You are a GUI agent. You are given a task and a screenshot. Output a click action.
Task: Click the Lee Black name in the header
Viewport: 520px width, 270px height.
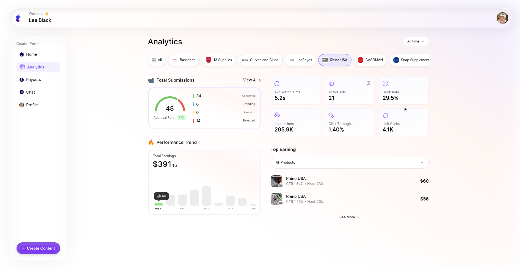[40, 20]
